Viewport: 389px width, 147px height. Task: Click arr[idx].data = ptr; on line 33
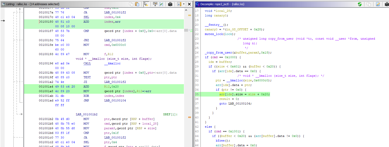click(234, 85)
